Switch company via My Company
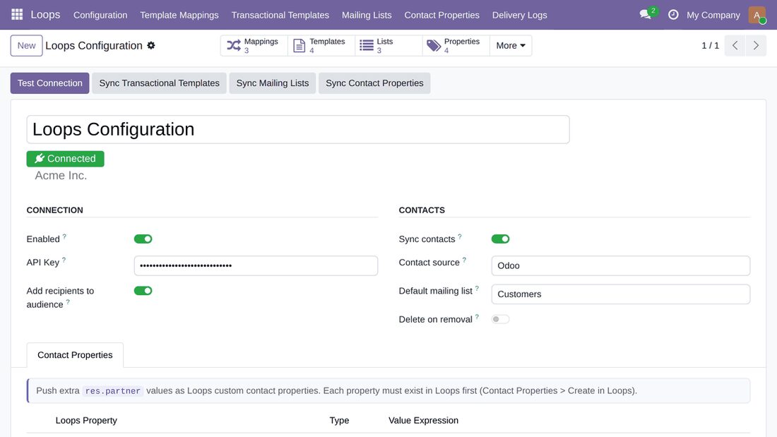 tap(713, 15)
